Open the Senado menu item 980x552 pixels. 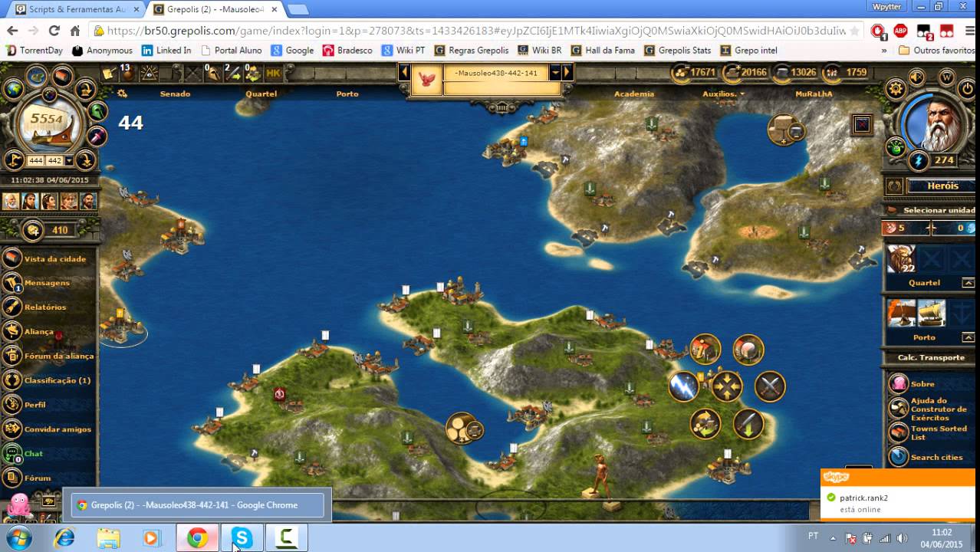175,94
